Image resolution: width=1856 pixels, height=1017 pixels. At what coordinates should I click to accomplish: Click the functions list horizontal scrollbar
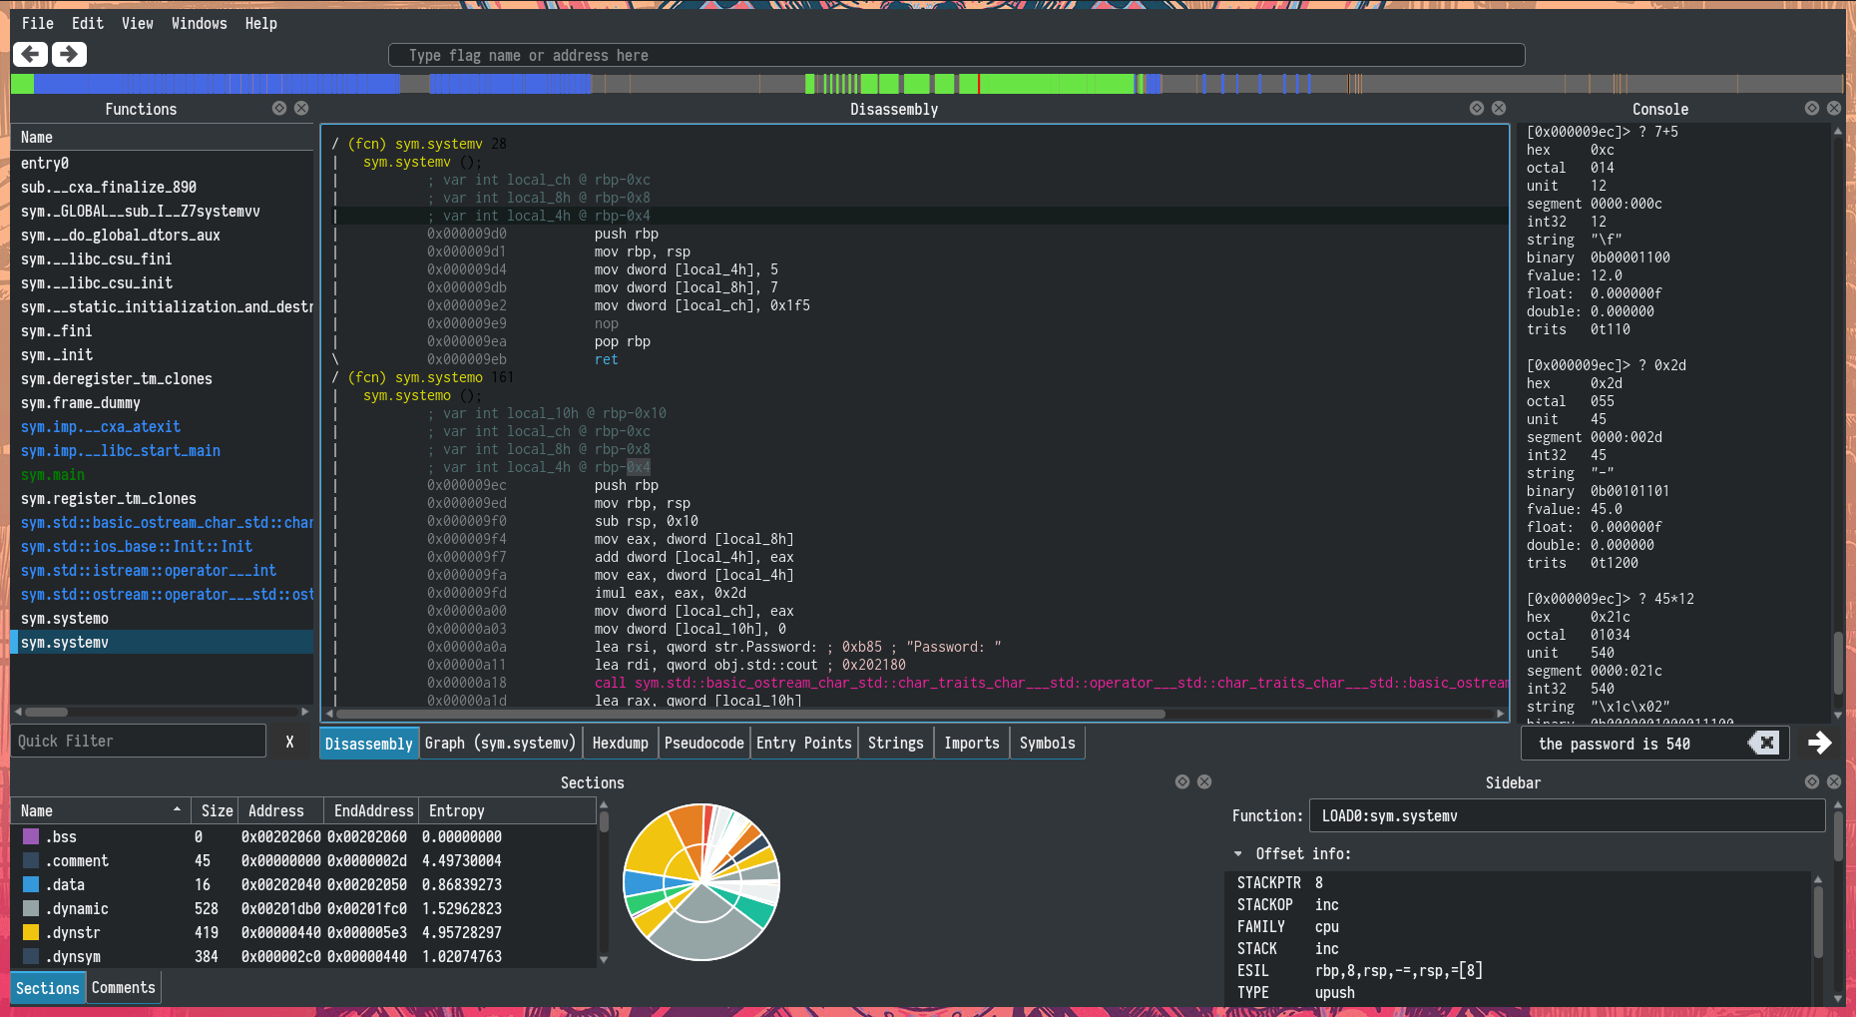[47, 712]
